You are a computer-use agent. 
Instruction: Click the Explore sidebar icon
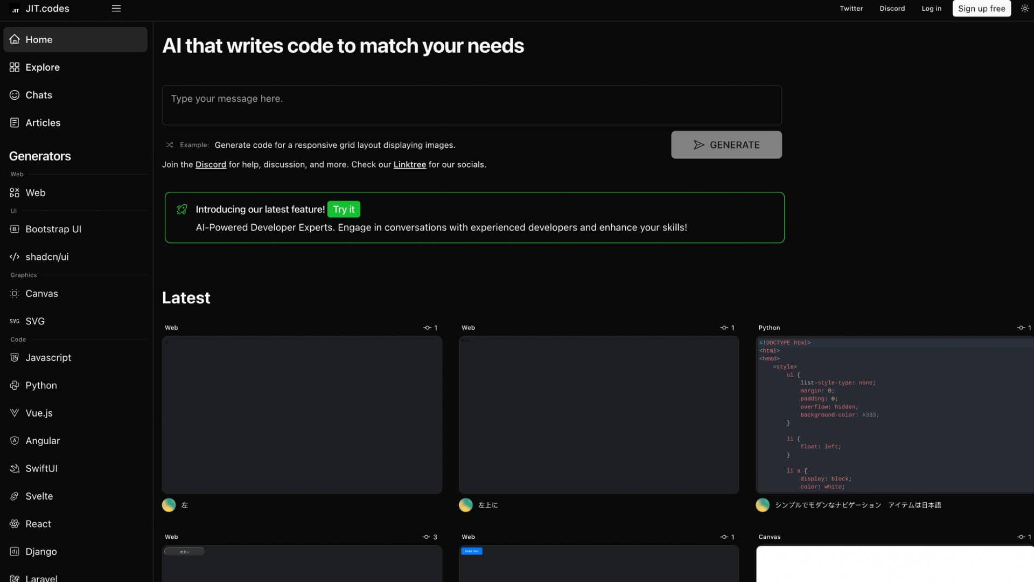pyautogui.click(x=15, y=67)
